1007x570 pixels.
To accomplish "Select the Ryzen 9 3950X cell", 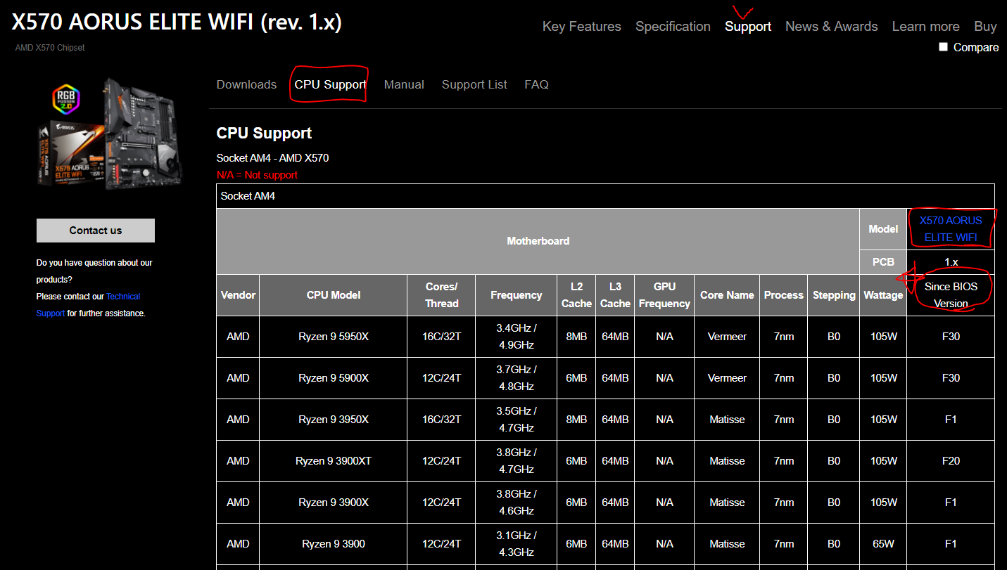I will 334,420.
